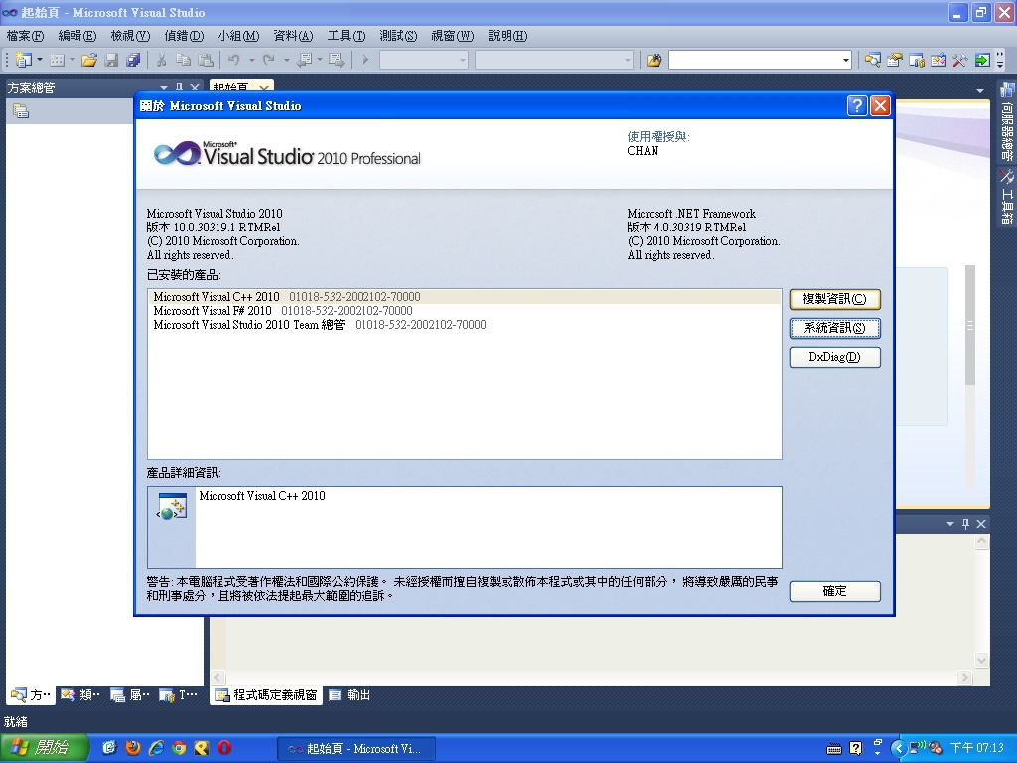Open the 說明(H) Help menu
The height and width of the screenshot is (763, 1017).
(x=508, y=36)
